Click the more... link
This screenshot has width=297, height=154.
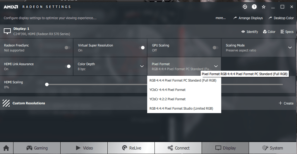[220, 18]
